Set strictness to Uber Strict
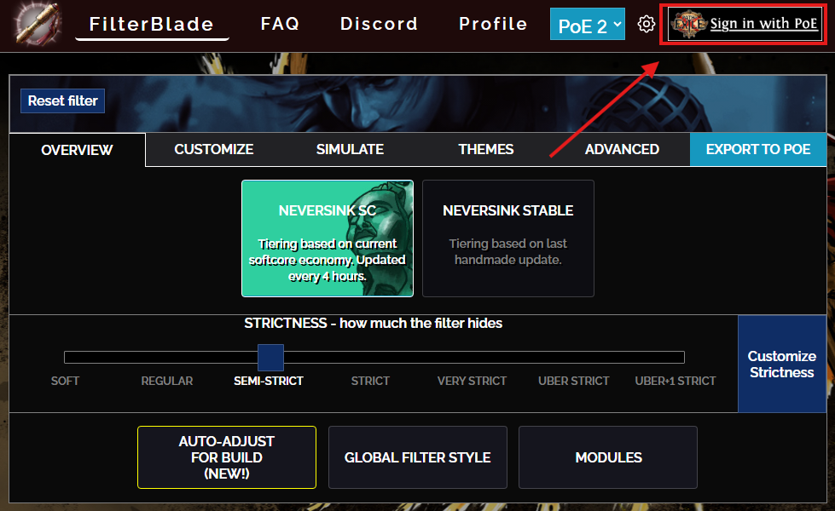Image resolution: width=835 pixels, height=511 pixels. click(573, 381)
